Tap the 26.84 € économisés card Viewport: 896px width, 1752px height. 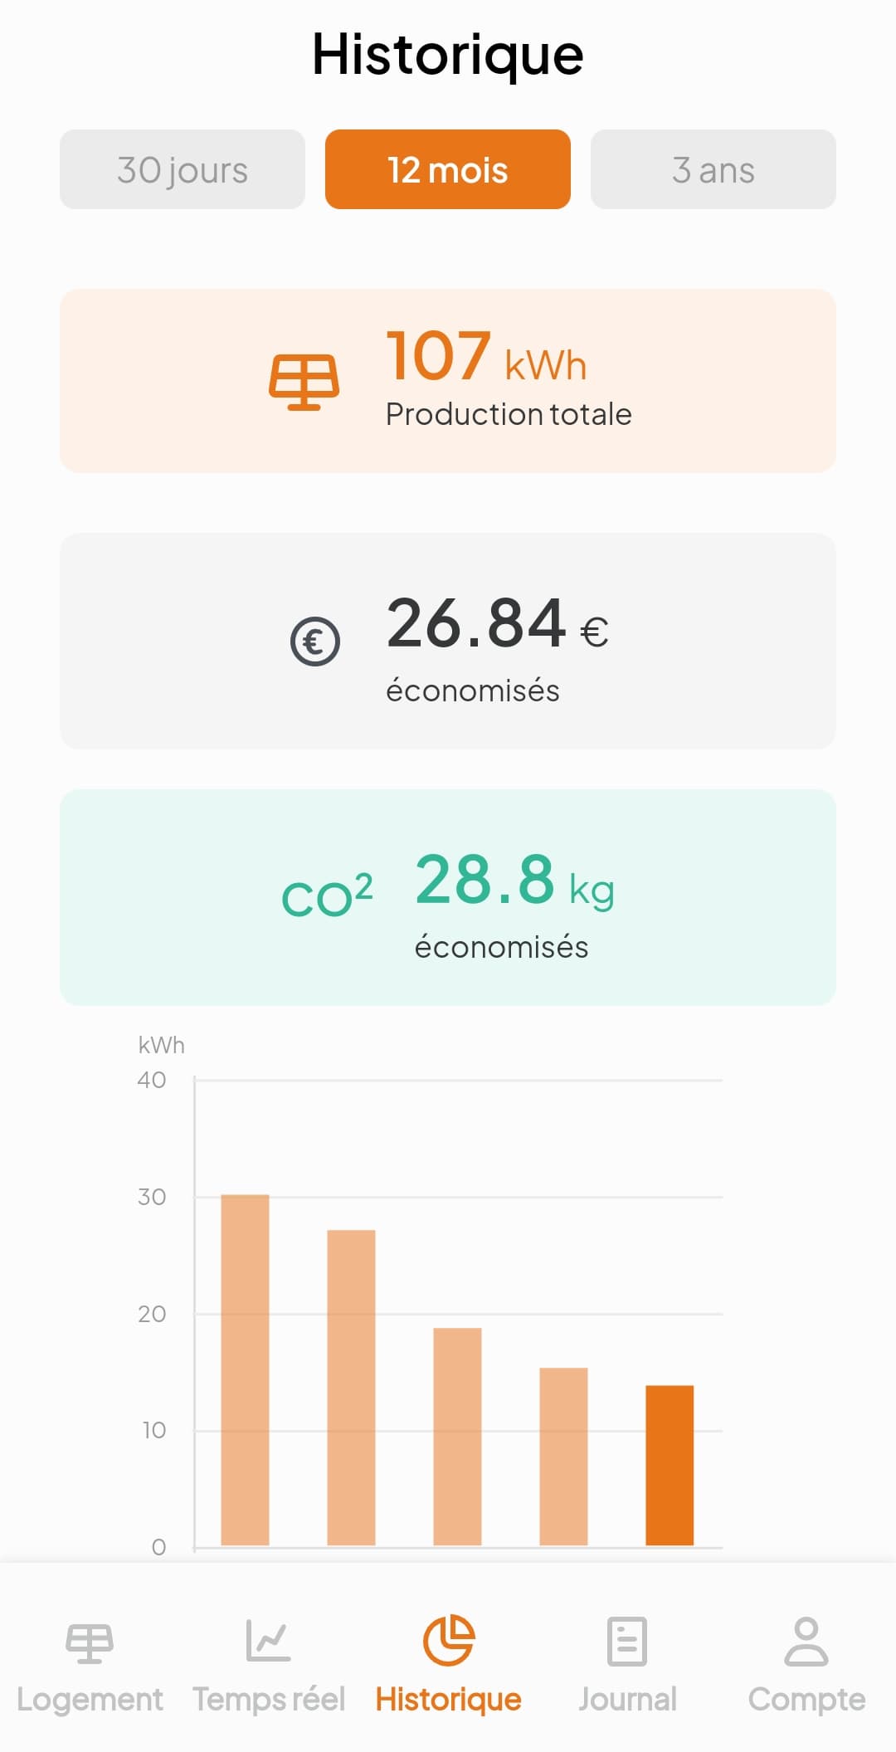tap(448, 641)
